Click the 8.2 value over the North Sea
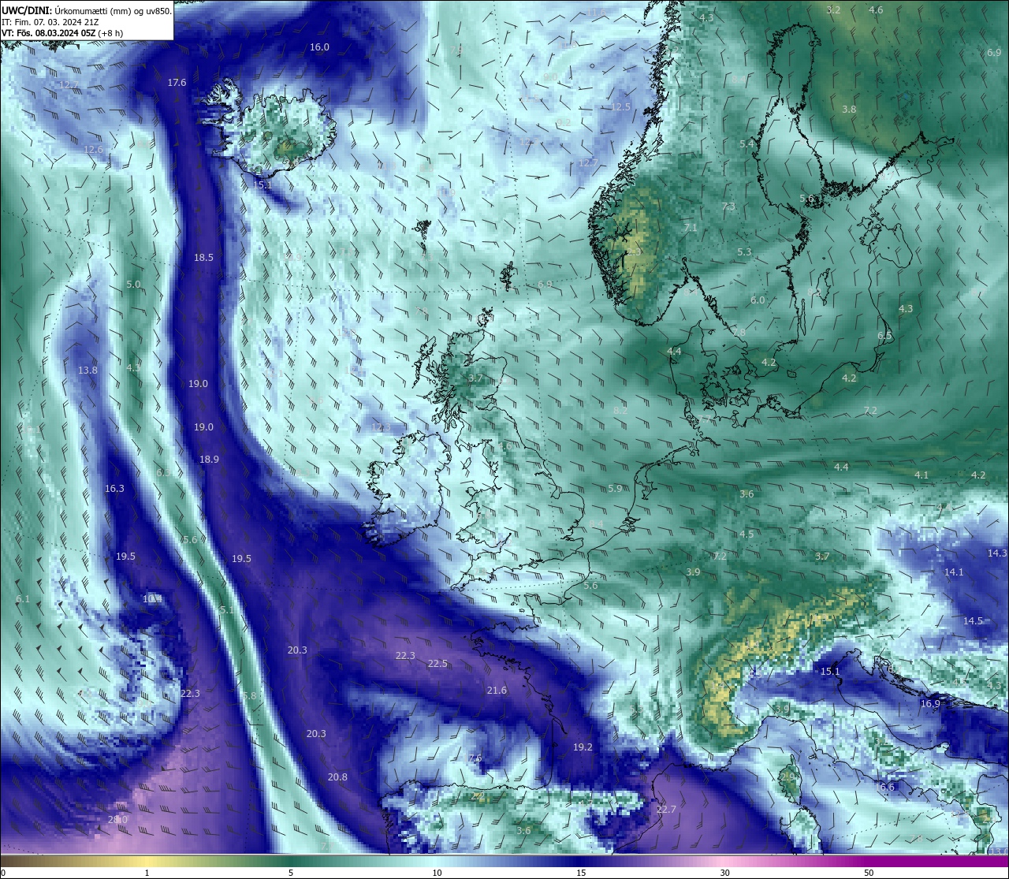Image resolution: width=1009 pixels, height=879 pixels. coord(620,411)
